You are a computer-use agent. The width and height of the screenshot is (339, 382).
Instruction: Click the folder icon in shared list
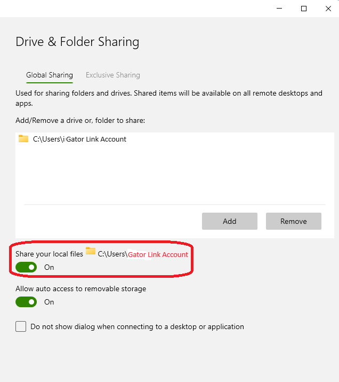[23, 139]
